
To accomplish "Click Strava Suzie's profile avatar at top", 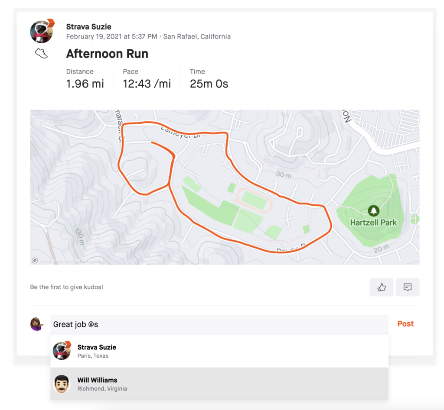I will (42, 31).
